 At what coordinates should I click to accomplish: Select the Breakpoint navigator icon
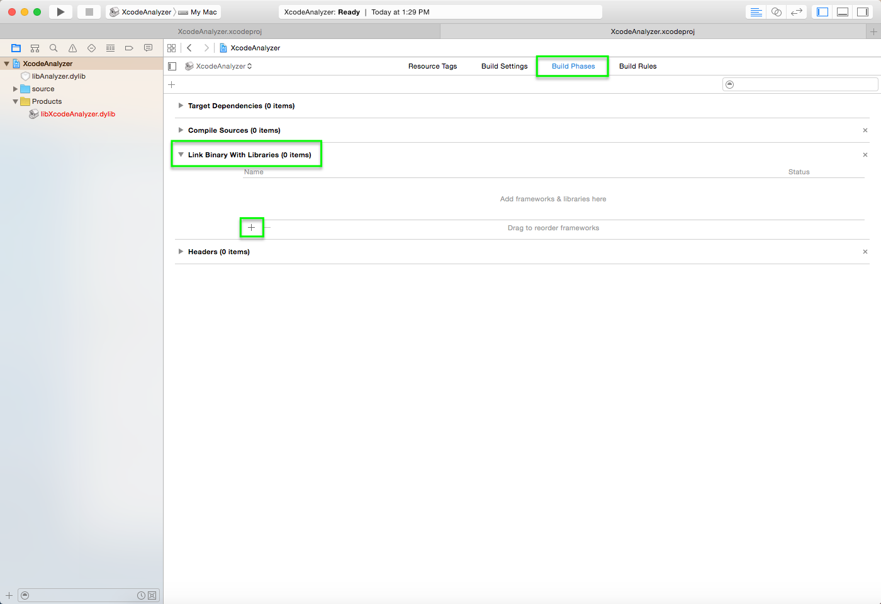(x=129, y=48)
